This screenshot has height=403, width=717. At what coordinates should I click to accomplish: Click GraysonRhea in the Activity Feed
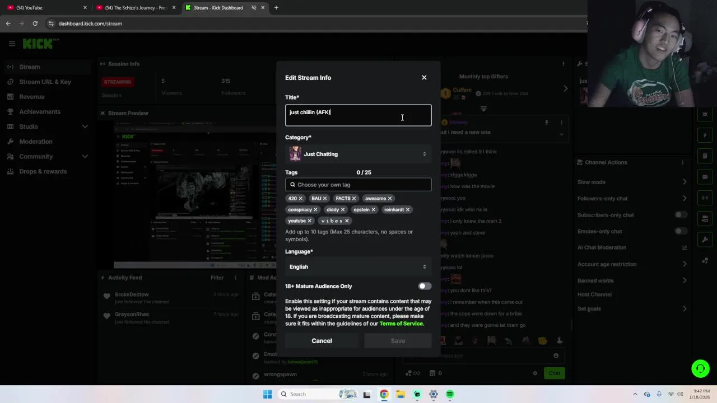tap(132, 315)
